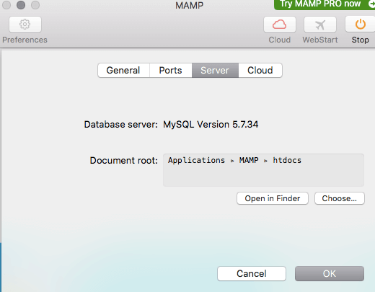Click the Cloud toolbar icon
The height and width of the screenshot is (292, 375).
tap(280, 25)
